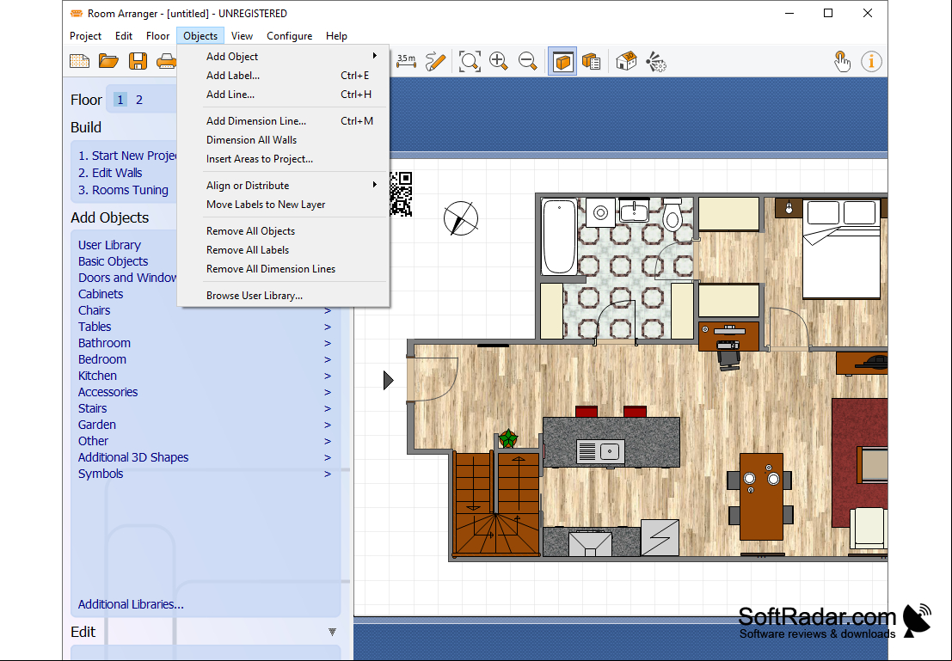Select the bathroom washbasin on the plan

(635, 211)
